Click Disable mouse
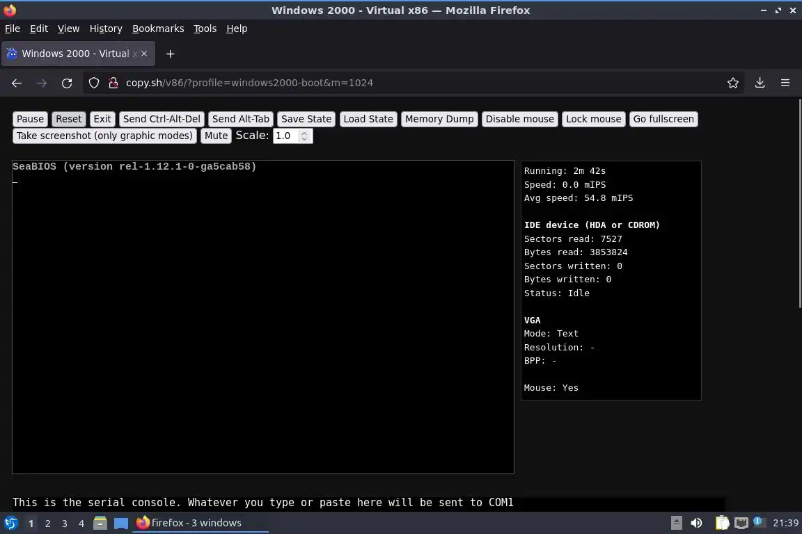This screenshot has width=802, height=534. tap(519, 119)
